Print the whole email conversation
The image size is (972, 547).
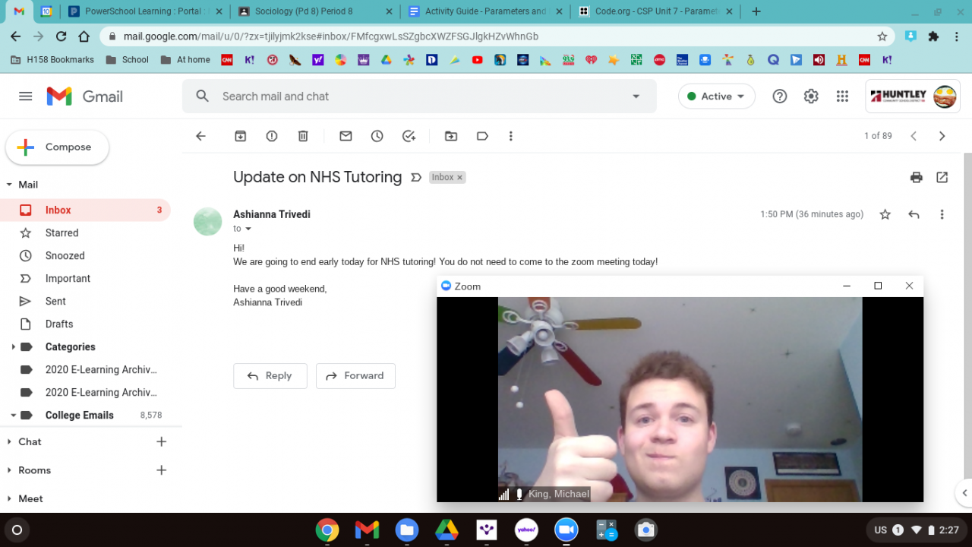[x=917, y=177]
